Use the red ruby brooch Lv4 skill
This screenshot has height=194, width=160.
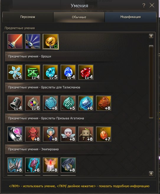pos(86,72)
